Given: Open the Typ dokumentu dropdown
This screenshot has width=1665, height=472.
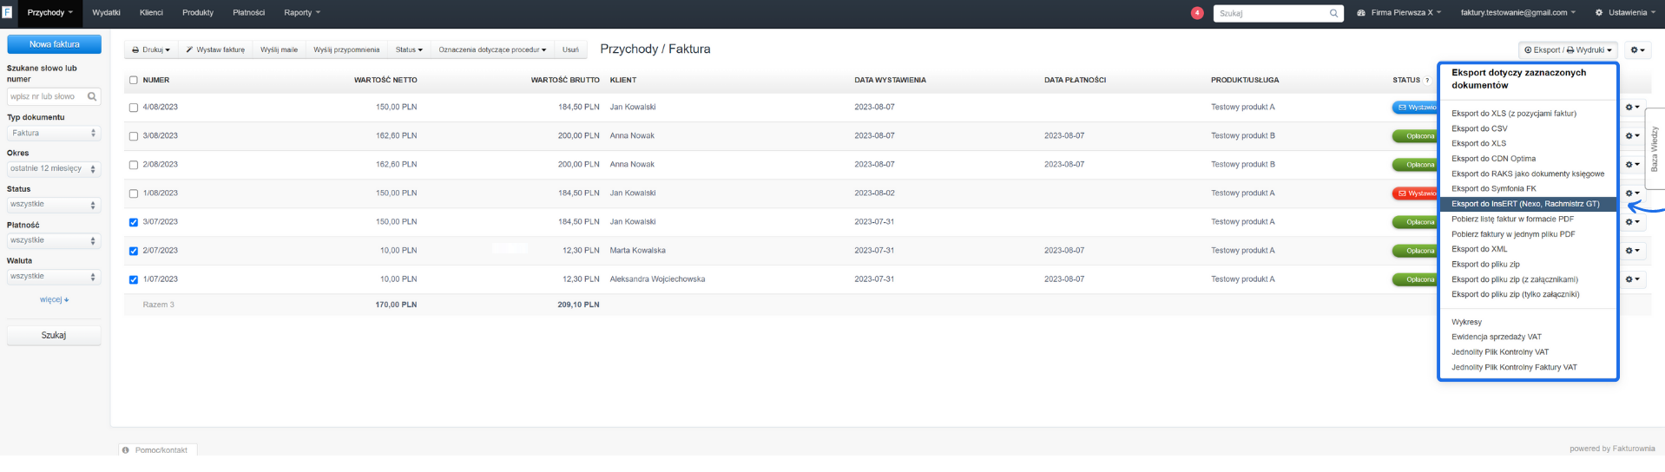Looking at the screenshot, I should [53, 134].
